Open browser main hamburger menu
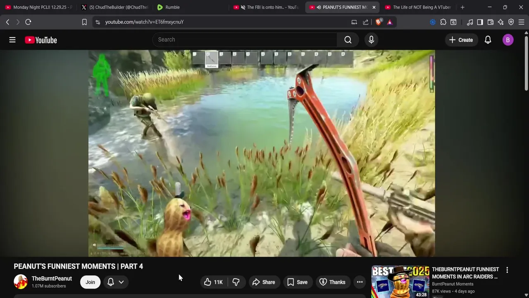The height and width of the screenshot is (298, 529). coord(522,22)
